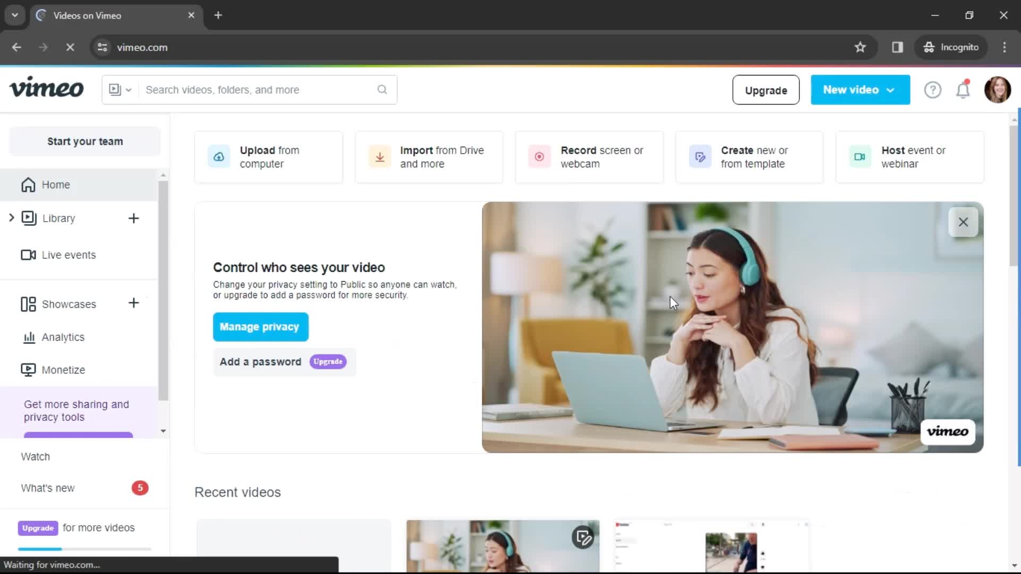Image resolution: width=1021 pixels, height=574 pixels.
Task: Click the Upgrade button in header
Action: [x=766, y=90]
